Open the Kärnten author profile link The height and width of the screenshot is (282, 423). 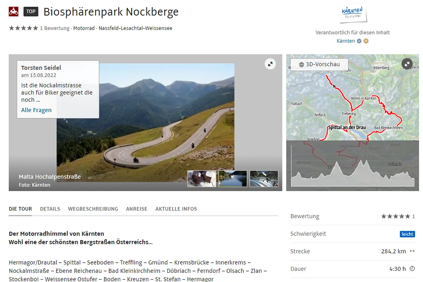click(346, 41)
